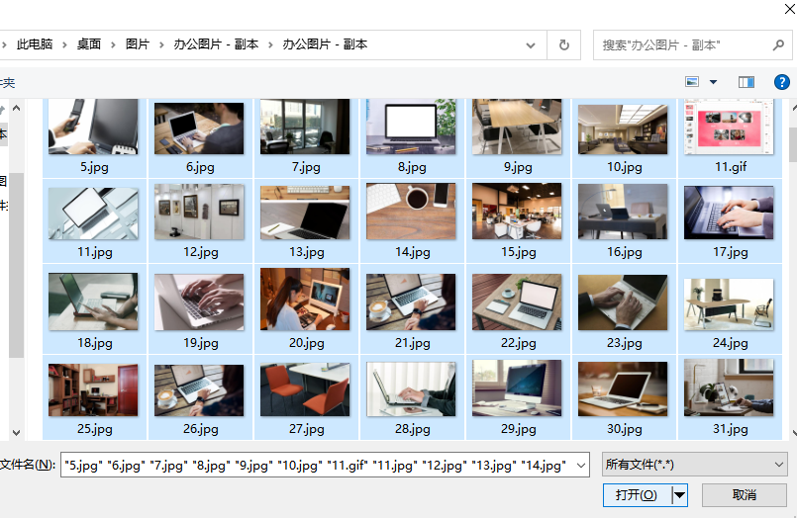Expand the arrow after 此电脑 breadcrumb

64,45
